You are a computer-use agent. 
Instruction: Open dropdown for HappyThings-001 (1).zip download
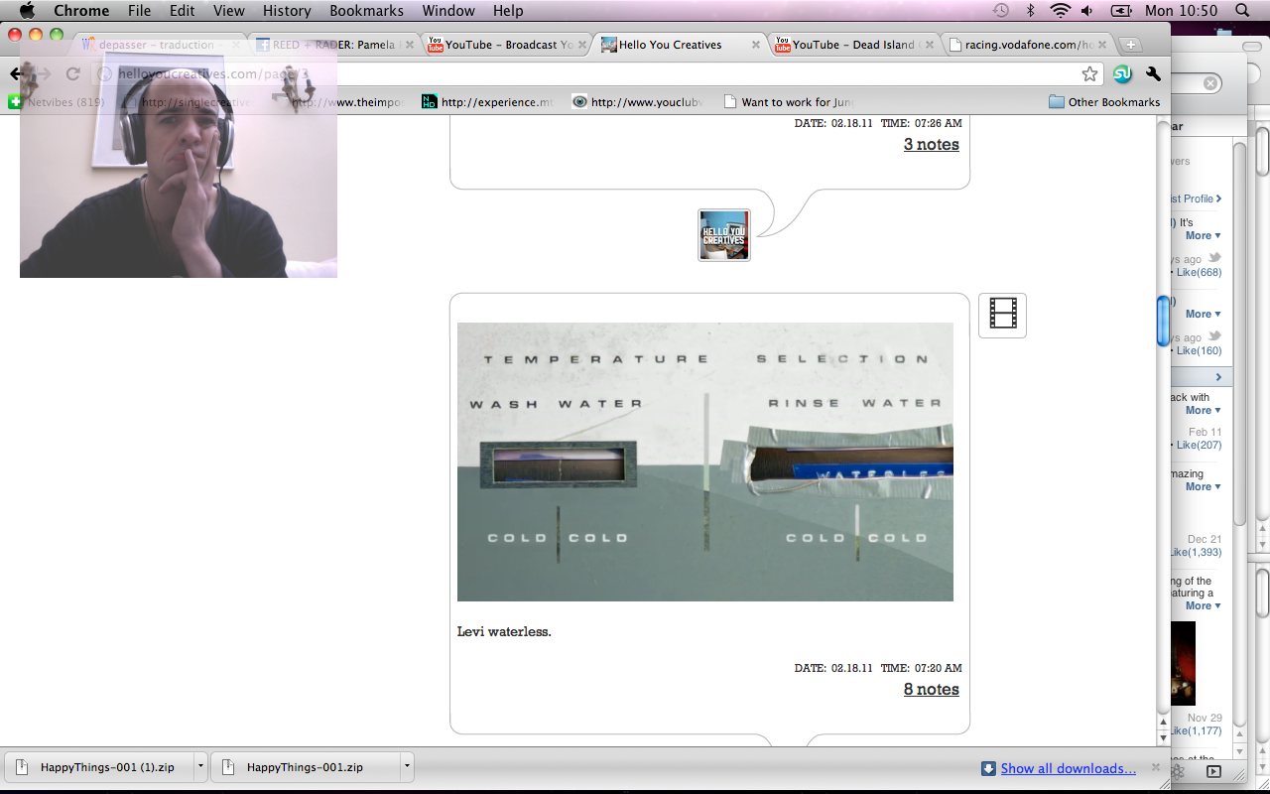pyautogui.click(x=201, y=767)
